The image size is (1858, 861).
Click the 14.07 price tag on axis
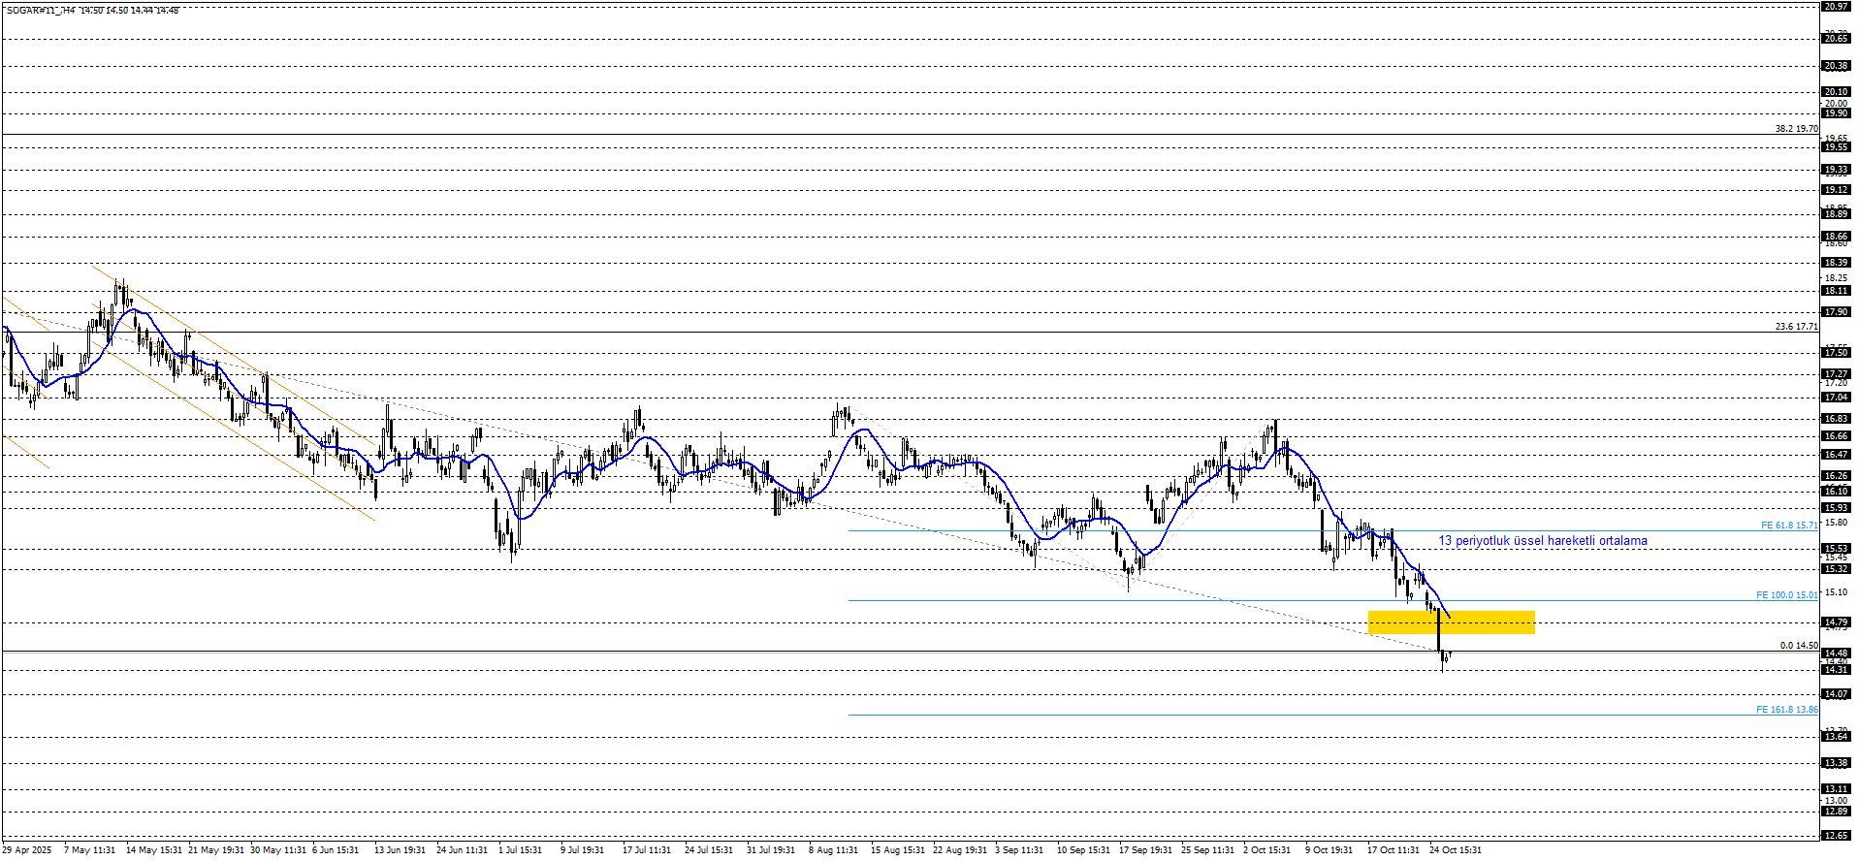coord(1835,694)
